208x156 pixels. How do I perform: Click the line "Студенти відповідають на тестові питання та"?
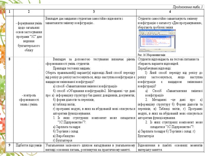(x=168, y=59)
